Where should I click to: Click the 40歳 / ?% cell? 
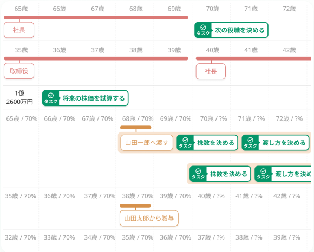(211, 196)
